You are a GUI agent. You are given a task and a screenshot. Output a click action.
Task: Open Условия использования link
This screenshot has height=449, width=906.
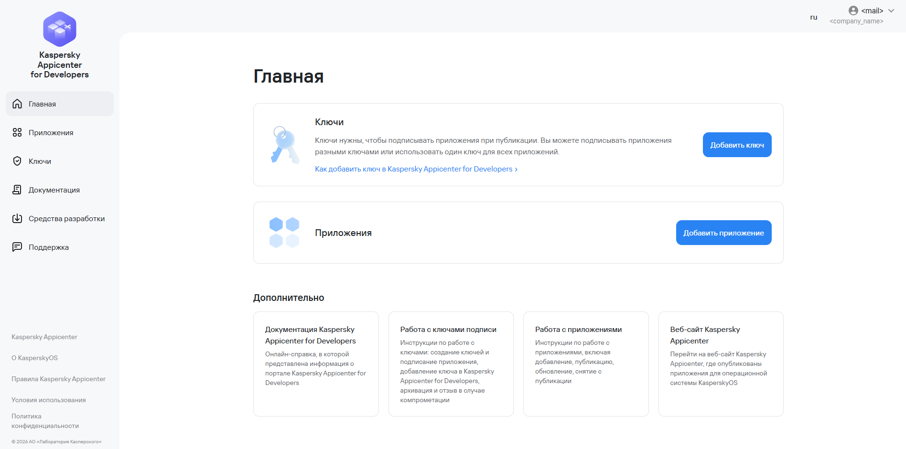49,400
